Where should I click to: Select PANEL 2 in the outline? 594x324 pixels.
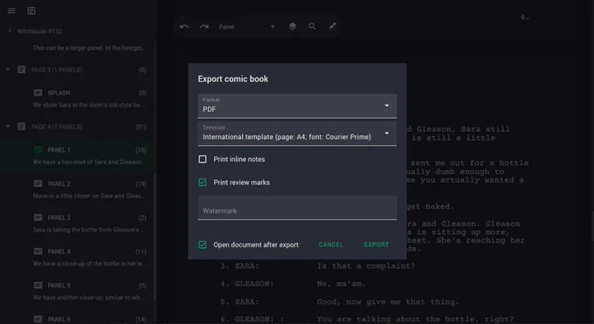tap(77, 190)
